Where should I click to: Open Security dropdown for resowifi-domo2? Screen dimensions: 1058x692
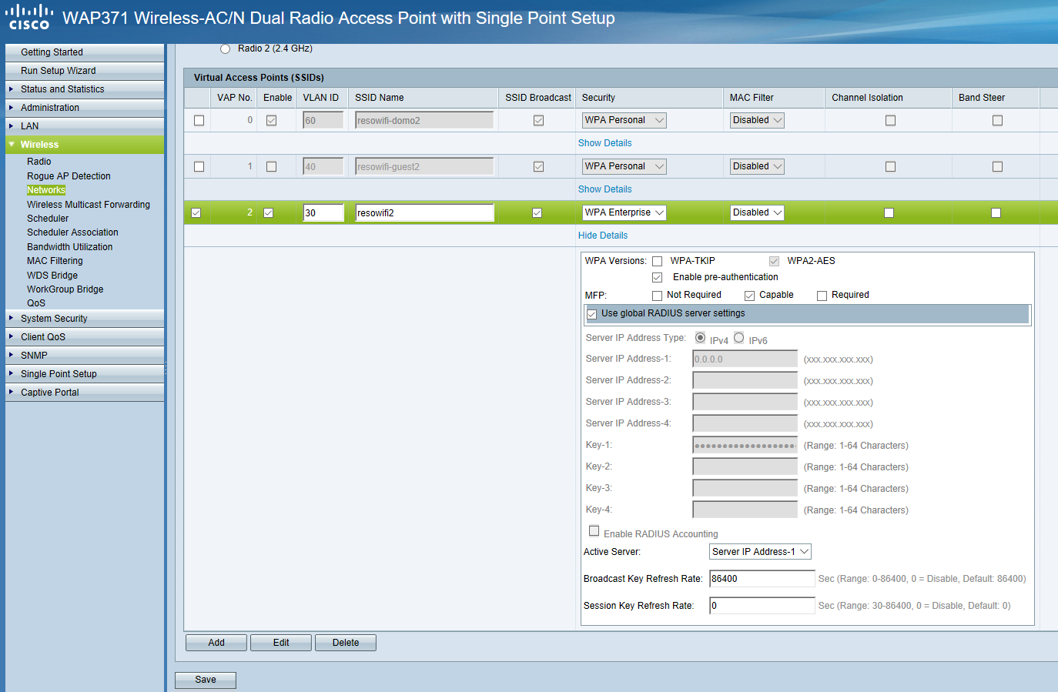[x=624, y=120]
